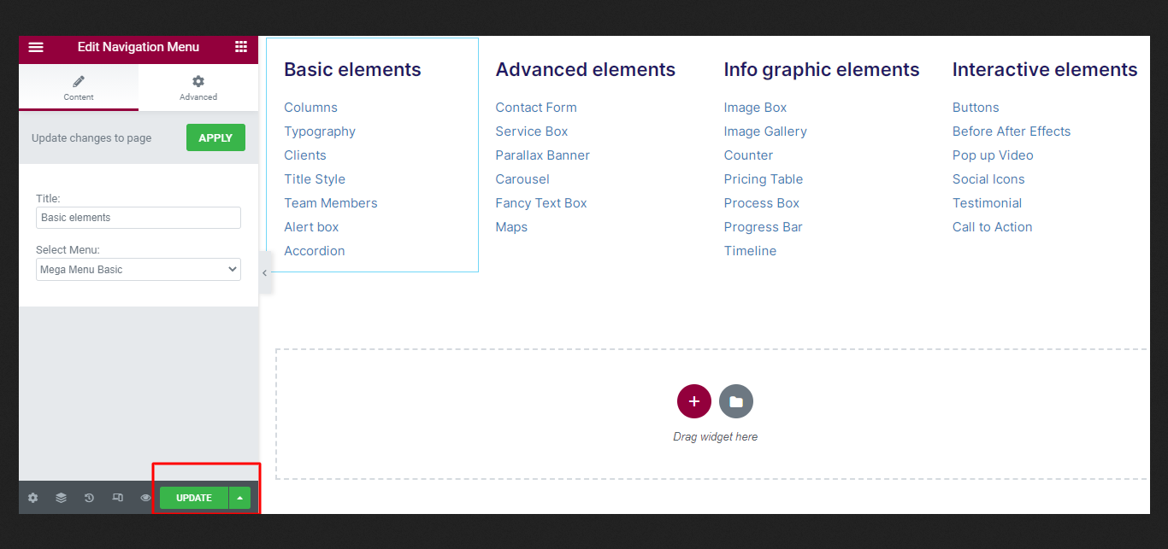Switch to the Content tab
Image resolution: width=1168 pixels, height=549 pixels.
(x=79, y=87)
